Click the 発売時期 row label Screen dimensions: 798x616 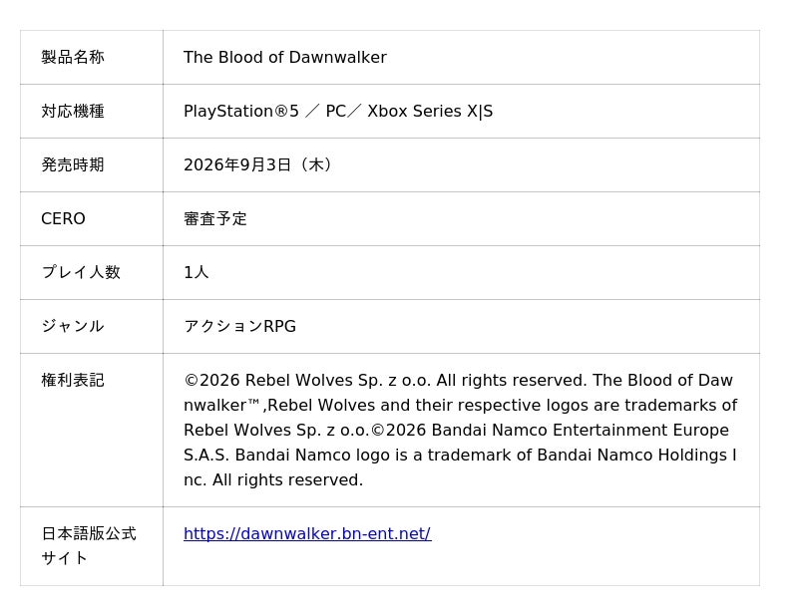pos(73,165)
